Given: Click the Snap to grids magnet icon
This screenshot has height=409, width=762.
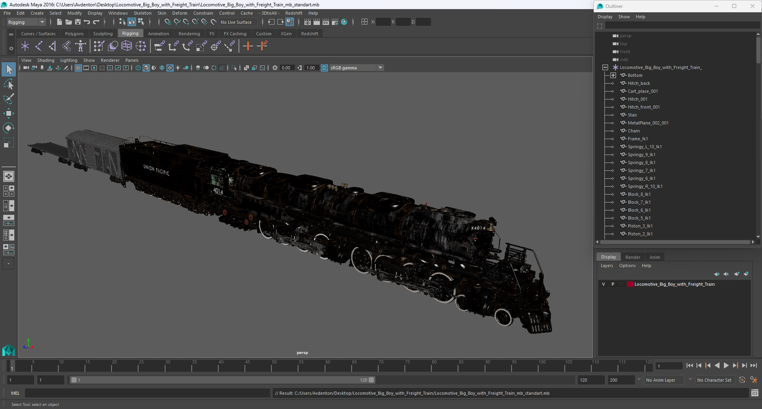Looking at the screenshot, I should pyautogui.click(x=167, y=22).
